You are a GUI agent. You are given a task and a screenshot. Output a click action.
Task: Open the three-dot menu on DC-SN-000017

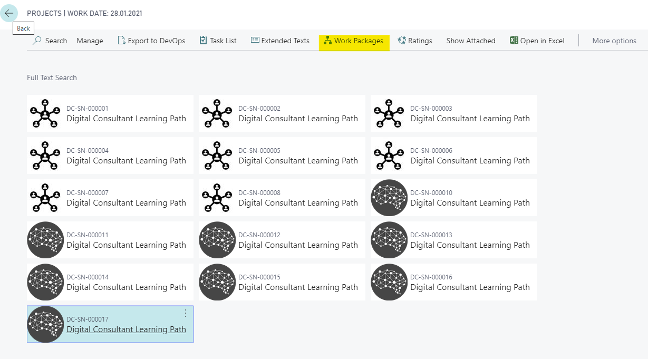(x=185, y=314)
